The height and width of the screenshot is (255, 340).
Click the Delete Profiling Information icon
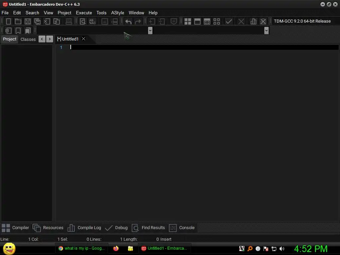point(263,21)
